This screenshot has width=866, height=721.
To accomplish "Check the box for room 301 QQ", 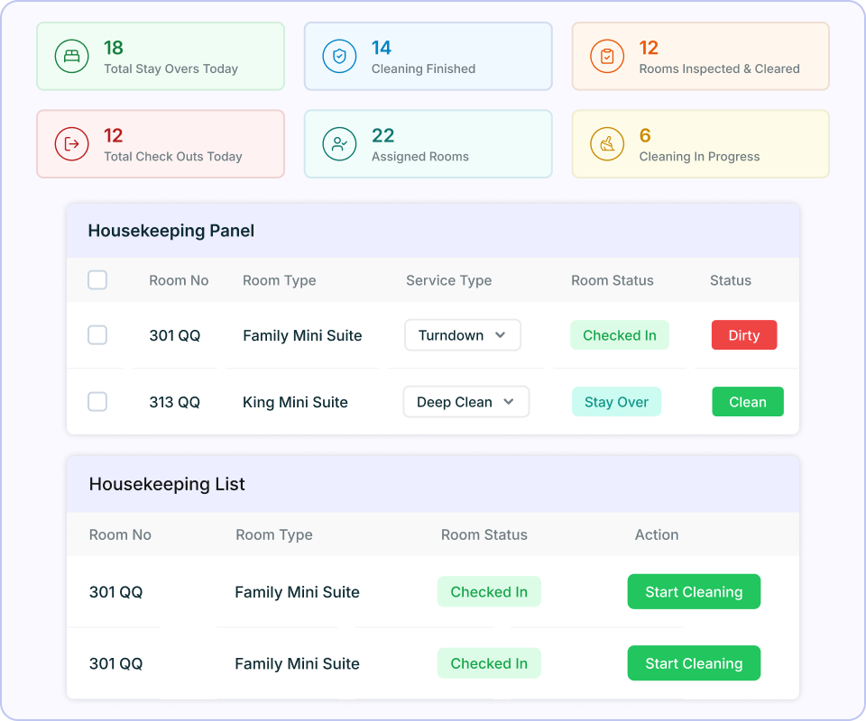I will (x=97, y=335).
